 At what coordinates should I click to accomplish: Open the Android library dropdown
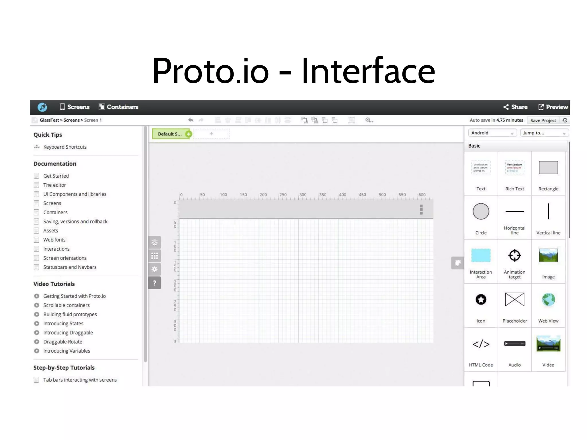click(x=492, y=133)
